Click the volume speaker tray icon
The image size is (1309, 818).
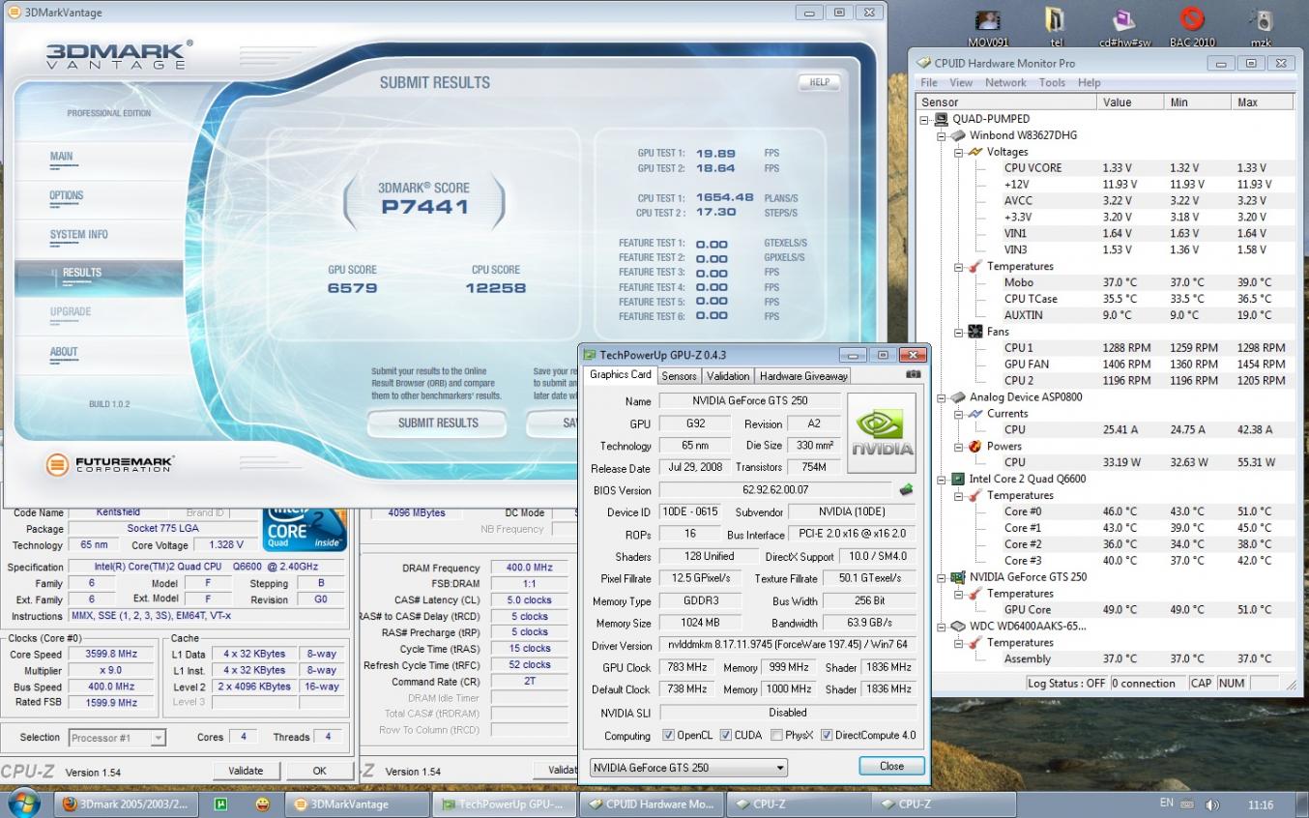(x=1212, y=804)
